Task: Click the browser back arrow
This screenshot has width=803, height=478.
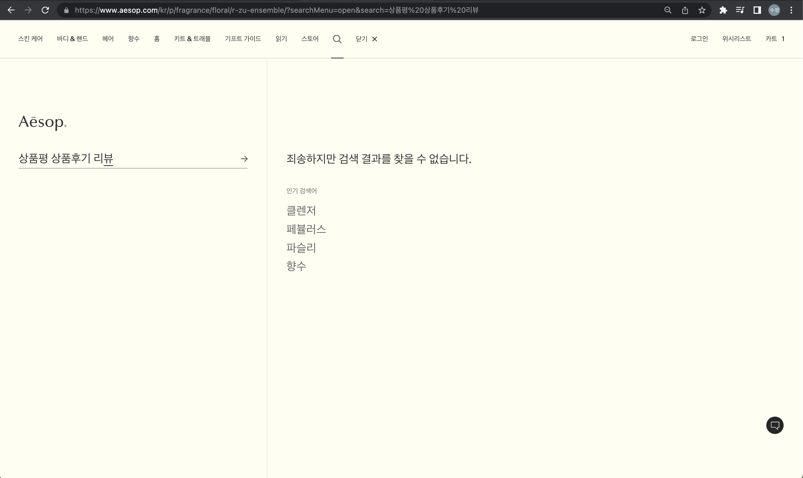Action: pyautogui.click(x=11, y=10)
